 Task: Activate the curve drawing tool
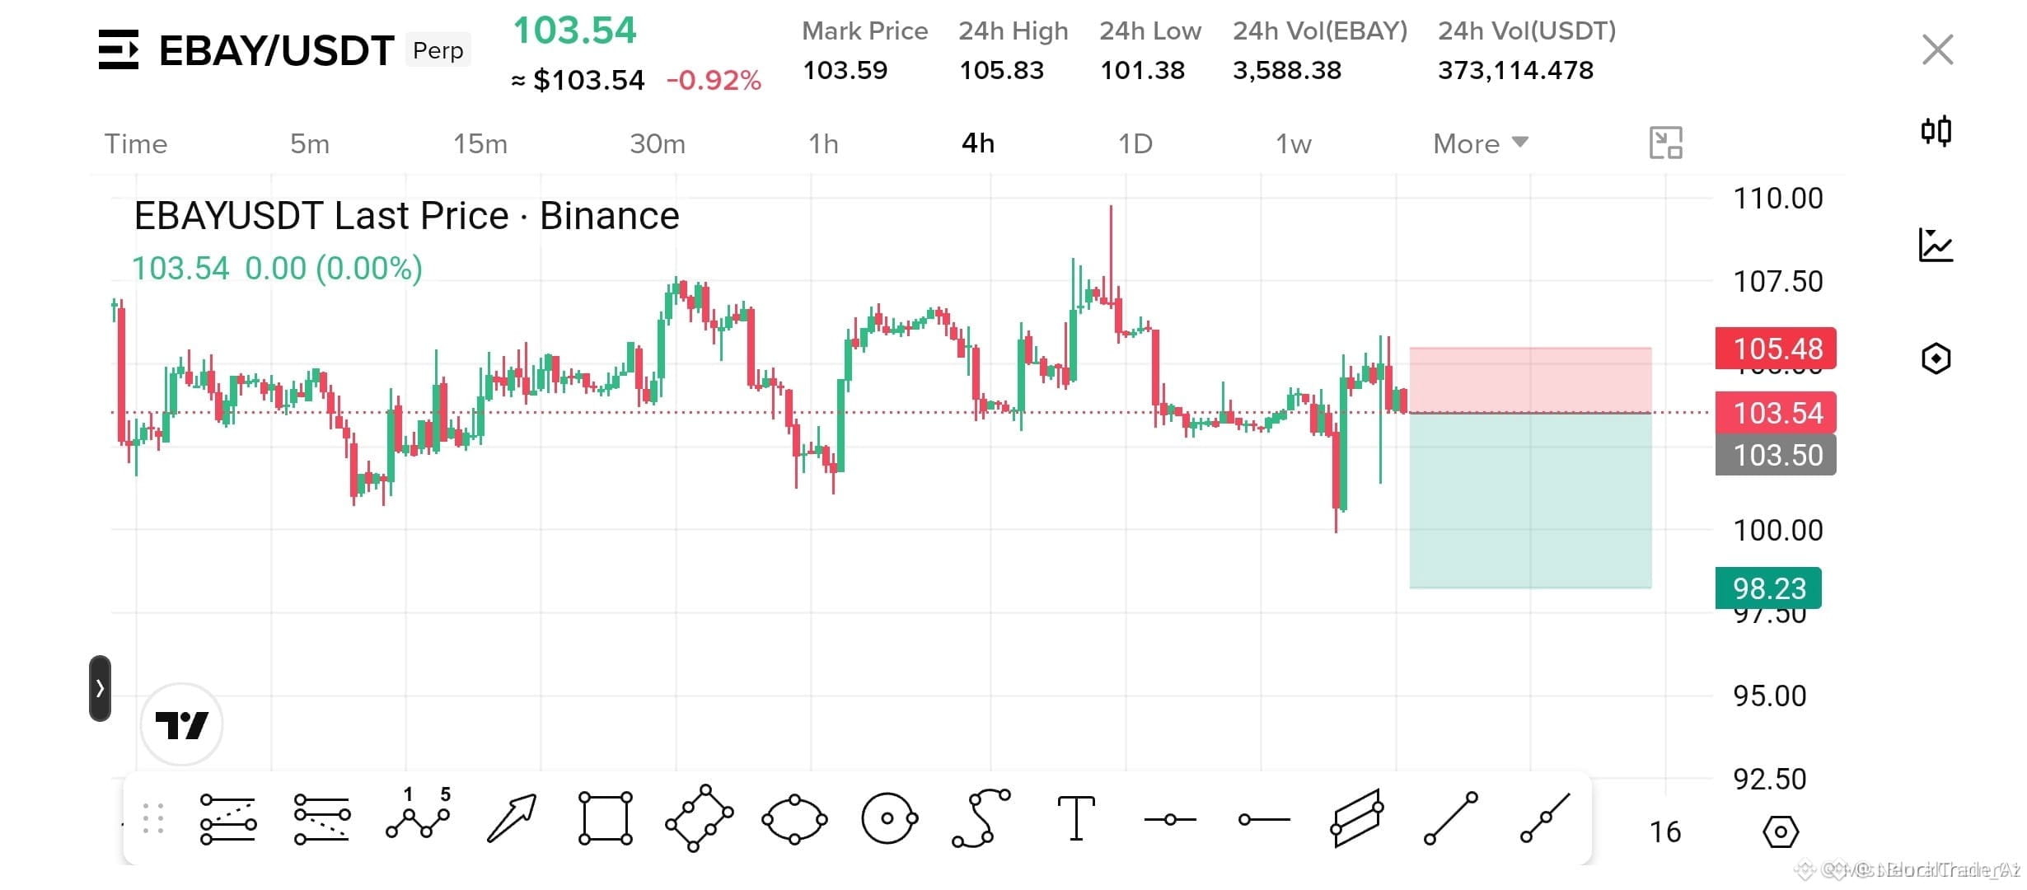click(981, 818)
